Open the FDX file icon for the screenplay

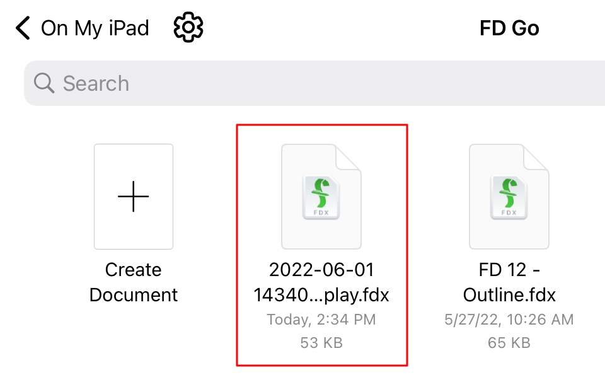(x=322, y=196)
